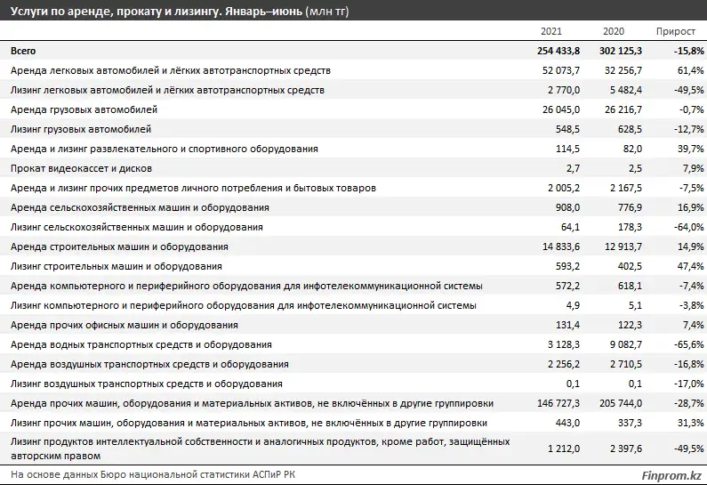Click the 146 727,3 value cell

557,403
